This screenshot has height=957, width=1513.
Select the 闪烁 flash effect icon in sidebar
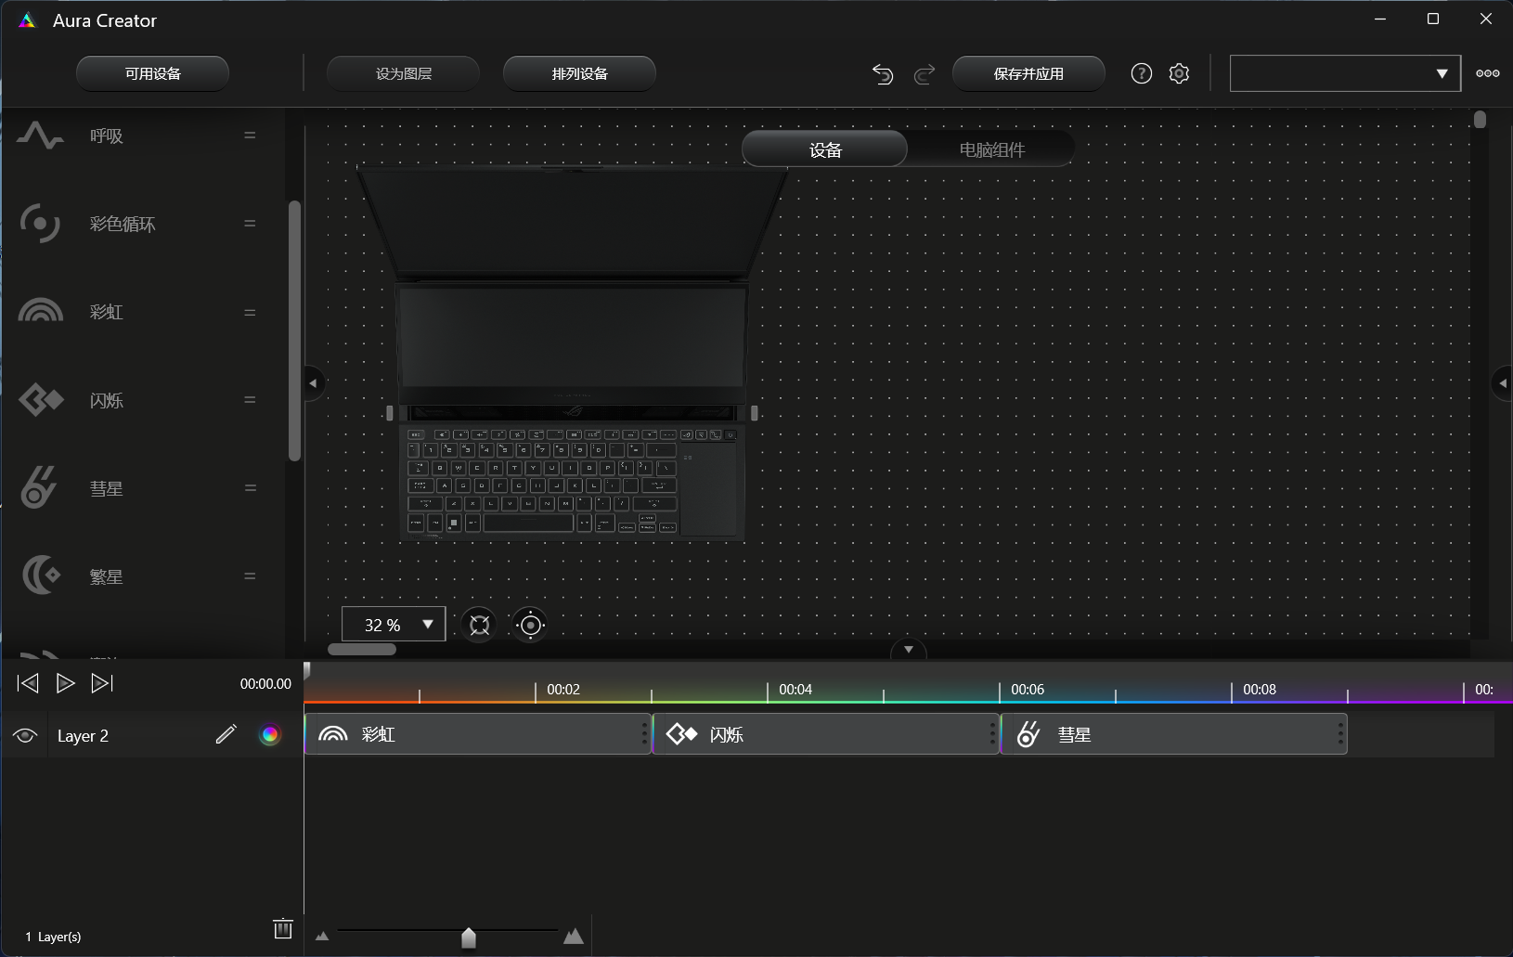(x=41, y=400)
